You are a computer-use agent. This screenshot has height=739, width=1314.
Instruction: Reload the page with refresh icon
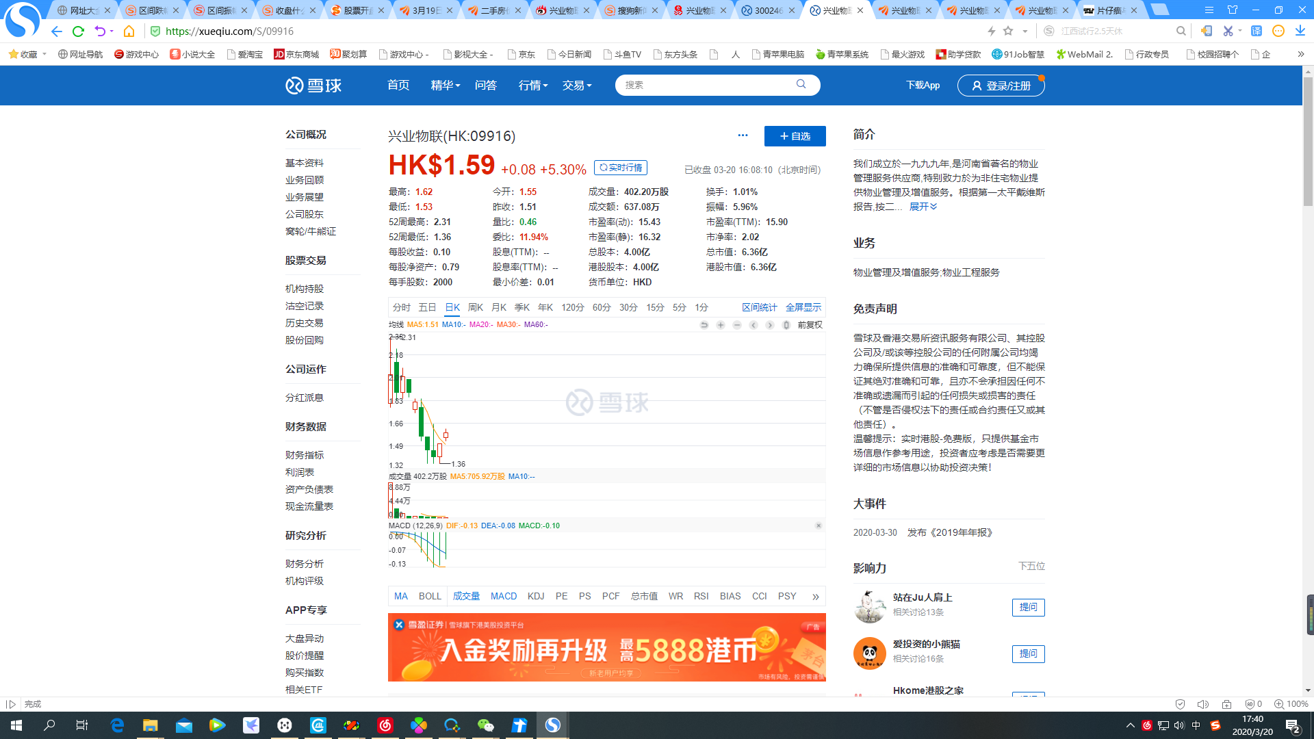click(x=78, y=31)
